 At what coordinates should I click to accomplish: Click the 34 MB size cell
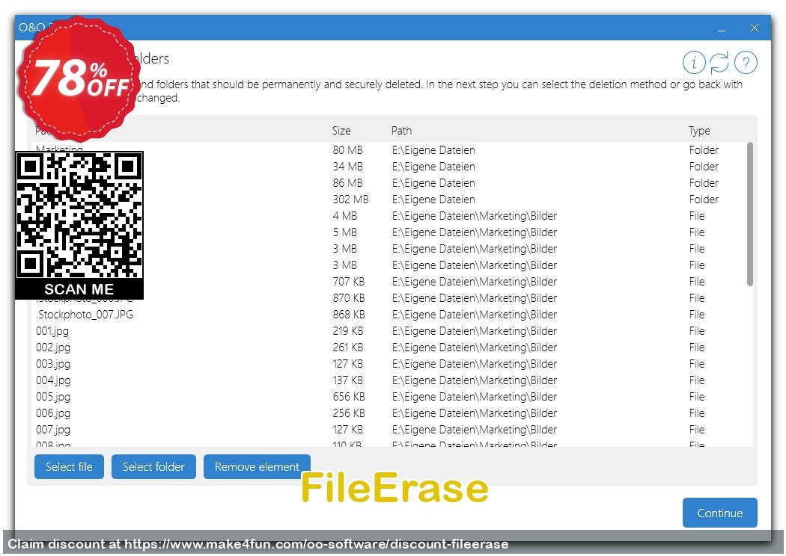(347, 167)
